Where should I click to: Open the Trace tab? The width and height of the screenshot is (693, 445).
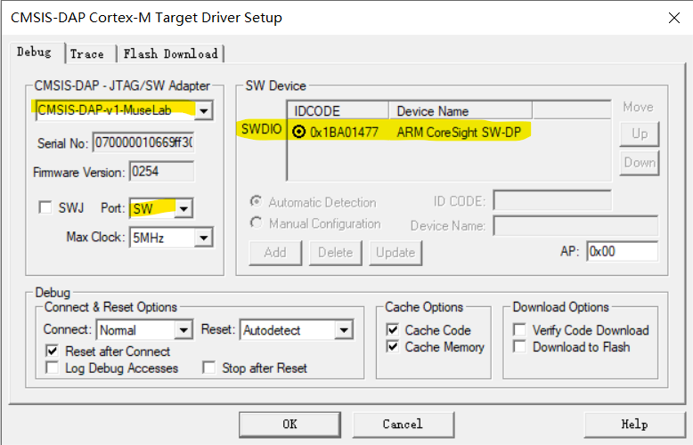[87, 54]
